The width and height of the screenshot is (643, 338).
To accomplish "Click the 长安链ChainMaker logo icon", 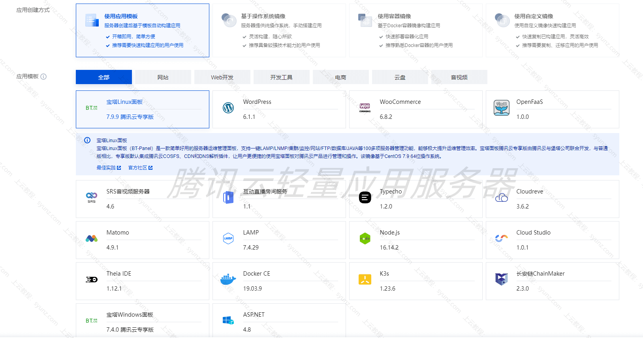I will [x=502, y=279].
